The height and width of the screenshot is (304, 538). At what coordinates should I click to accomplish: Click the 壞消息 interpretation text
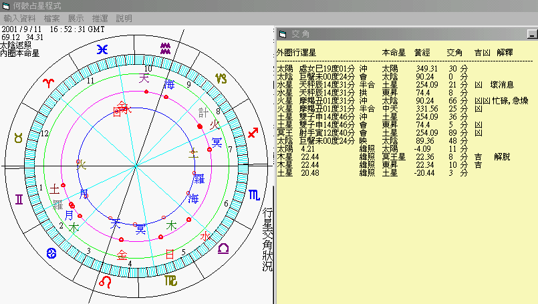coord(502,85)
